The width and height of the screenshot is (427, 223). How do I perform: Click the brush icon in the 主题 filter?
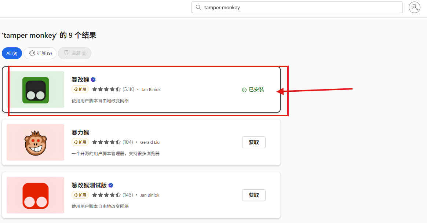click(x=66, y=53)
